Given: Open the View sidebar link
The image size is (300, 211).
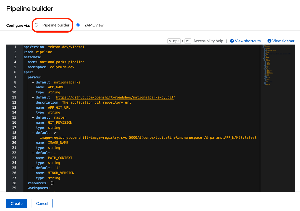Looking at the screenshot, I should [283, 41].
